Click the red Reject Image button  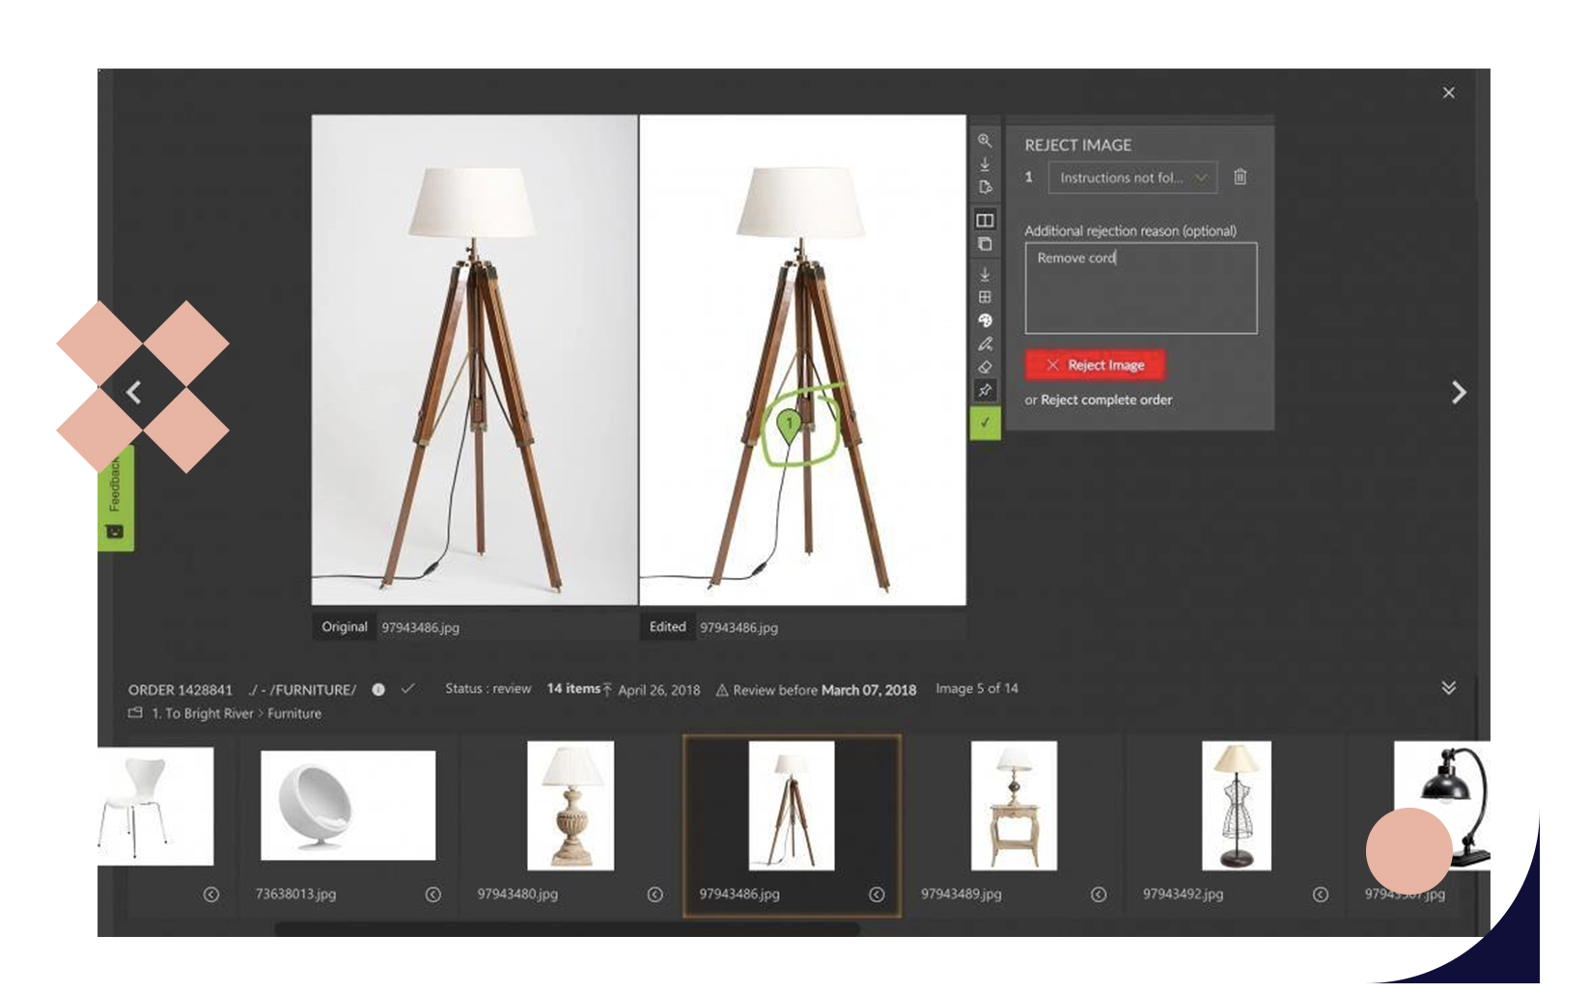[x=1095, y=365]
